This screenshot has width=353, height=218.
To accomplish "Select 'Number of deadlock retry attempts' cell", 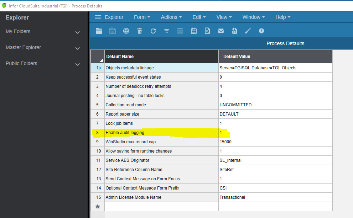I will pos(161,86).
